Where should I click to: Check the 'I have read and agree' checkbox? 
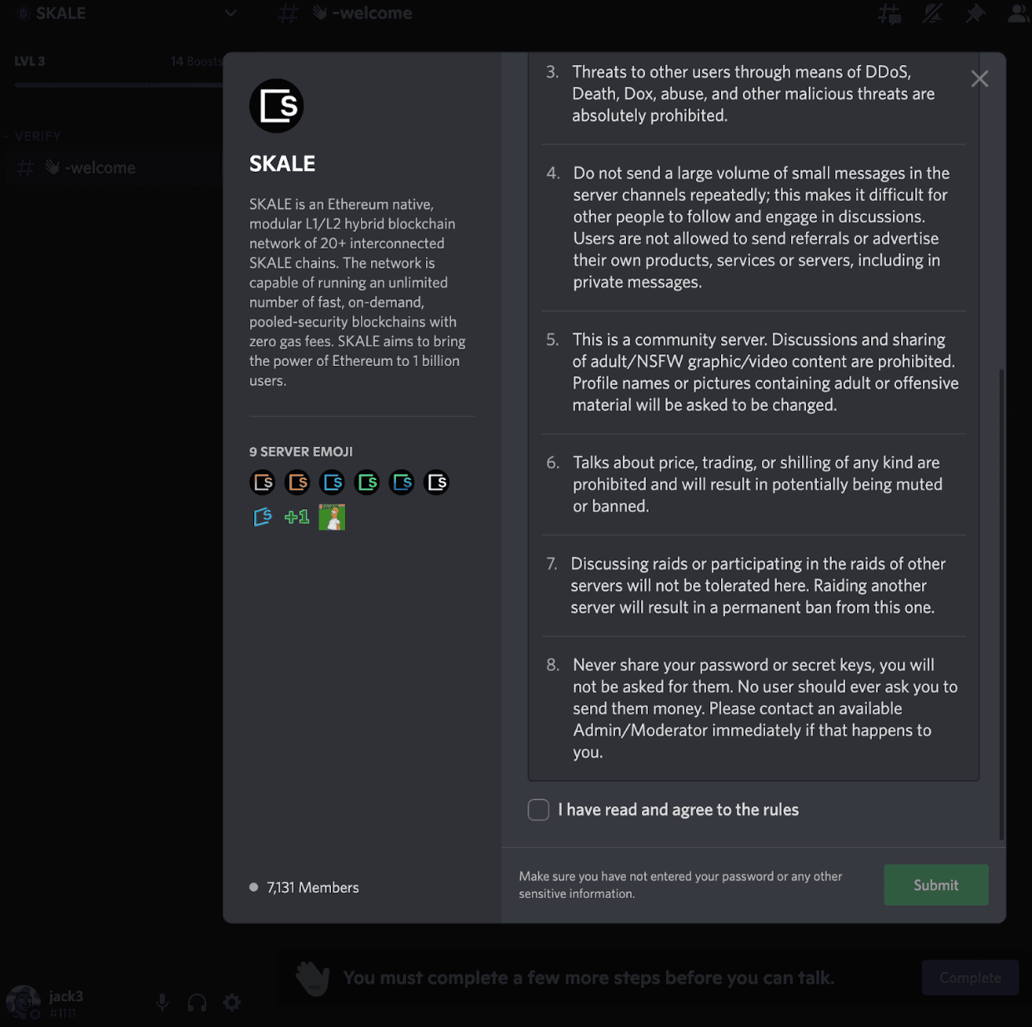[538, 809]
